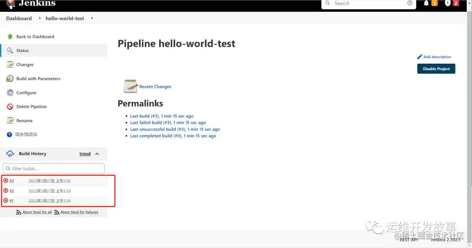
Task: Collapse the Build History panel chevron
Action: coord(97,154)
